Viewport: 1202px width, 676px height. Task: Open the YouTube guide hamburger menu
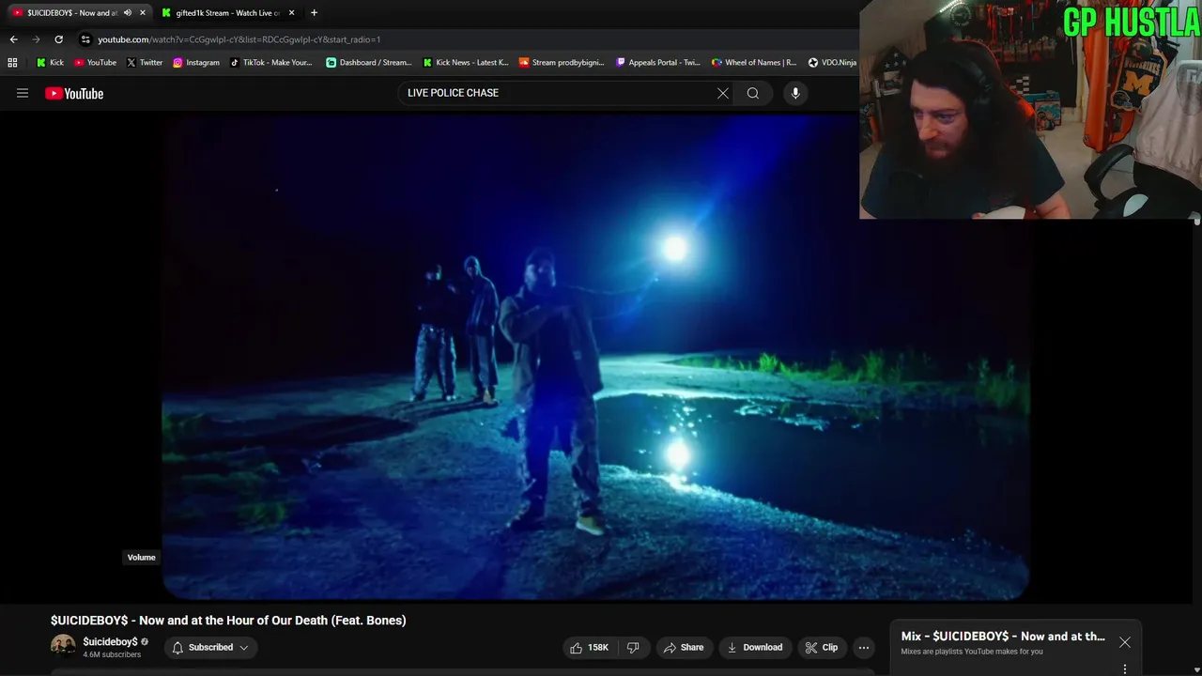[23, 93]
